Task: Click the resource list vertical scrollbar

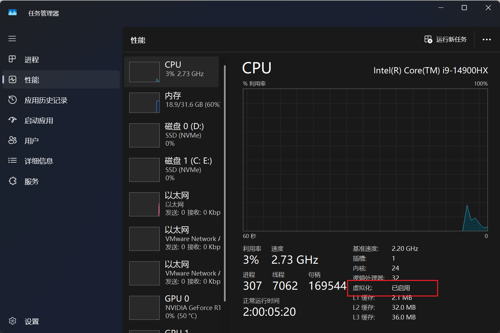Action: tap(225, 183)
